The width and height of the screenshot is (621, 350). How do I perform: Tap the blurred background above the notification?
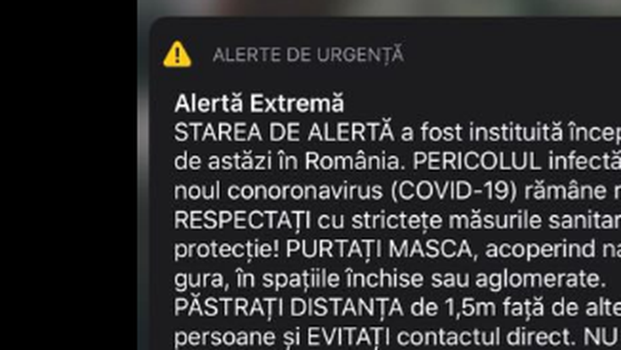[x=379, y=7]
